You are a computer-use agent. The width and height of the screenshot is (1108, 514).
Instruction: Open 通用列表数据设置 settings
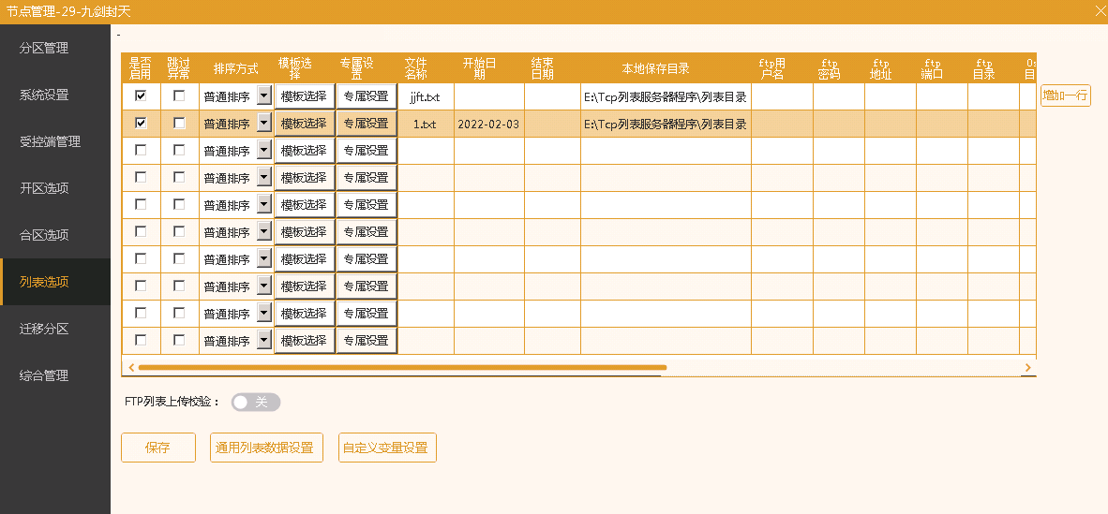point(264,448)
